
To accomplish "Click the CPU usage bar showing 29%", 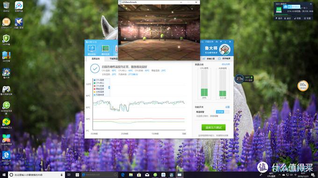I will 204,83.
